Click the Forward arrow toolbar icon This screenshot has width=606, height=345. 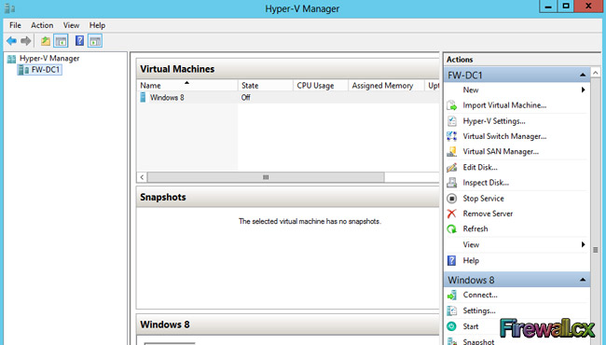click(x=26, y=41)
